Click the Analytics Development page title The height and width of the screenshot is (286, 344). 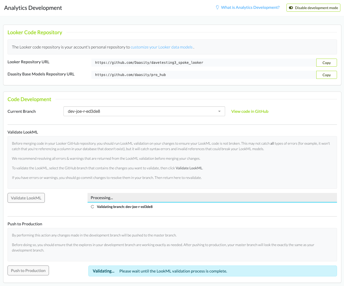tap(33, 8)
